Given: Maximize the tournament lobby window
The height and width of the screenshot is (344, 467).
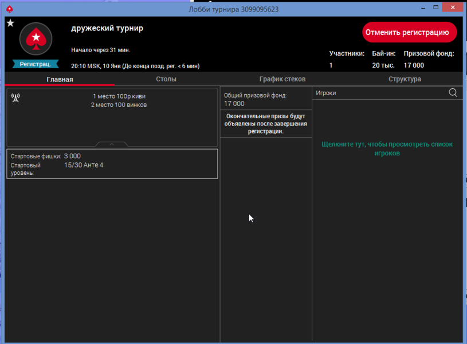Looking at the screenshot, I should pos(436,7).
